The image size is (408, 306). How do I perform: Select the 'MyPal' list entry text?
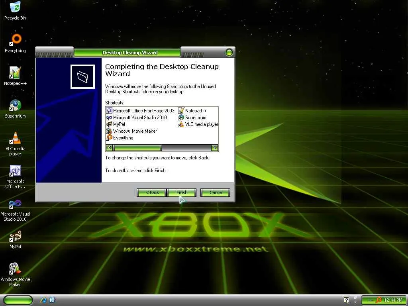click(x=119, y=124)
